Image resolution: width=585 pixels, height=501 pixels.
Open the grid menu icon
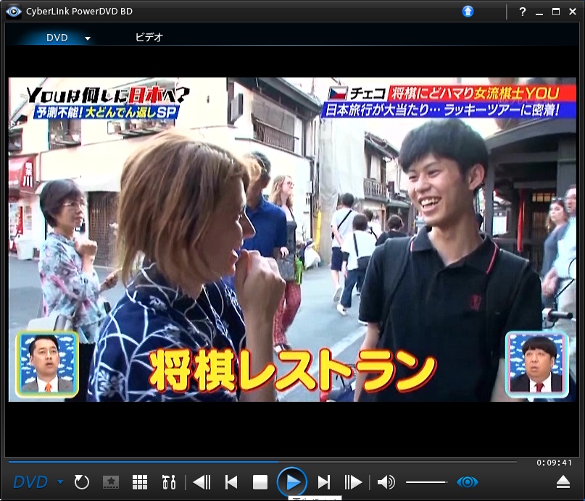coord(140,482)
